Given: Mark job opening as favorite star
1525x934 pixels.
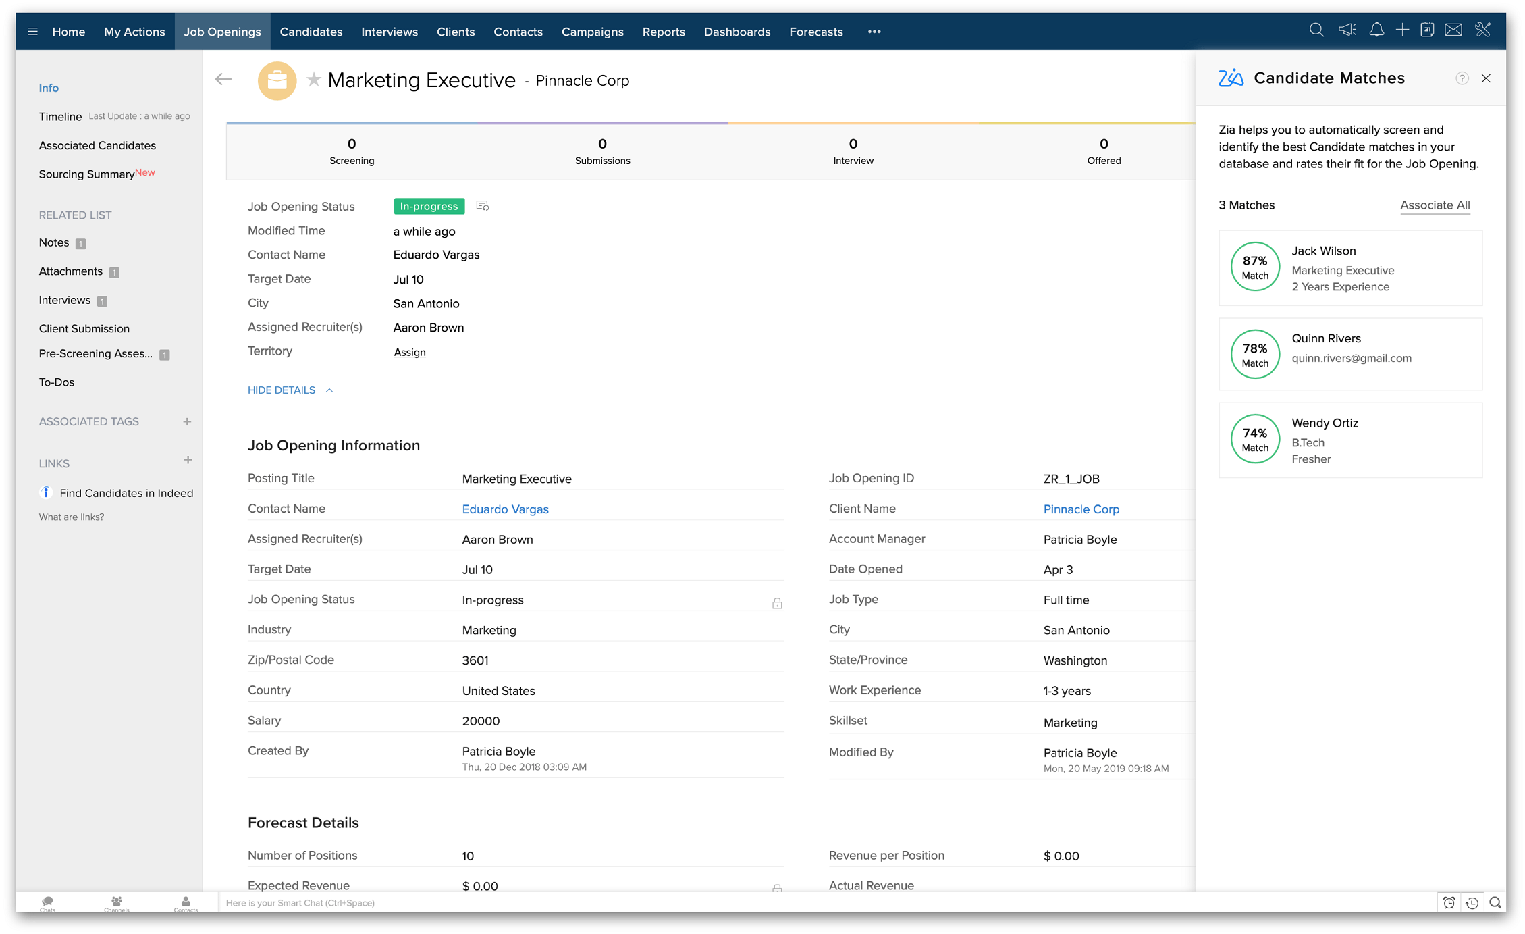Looking at the screenshot, I should (x=313, y=80).
